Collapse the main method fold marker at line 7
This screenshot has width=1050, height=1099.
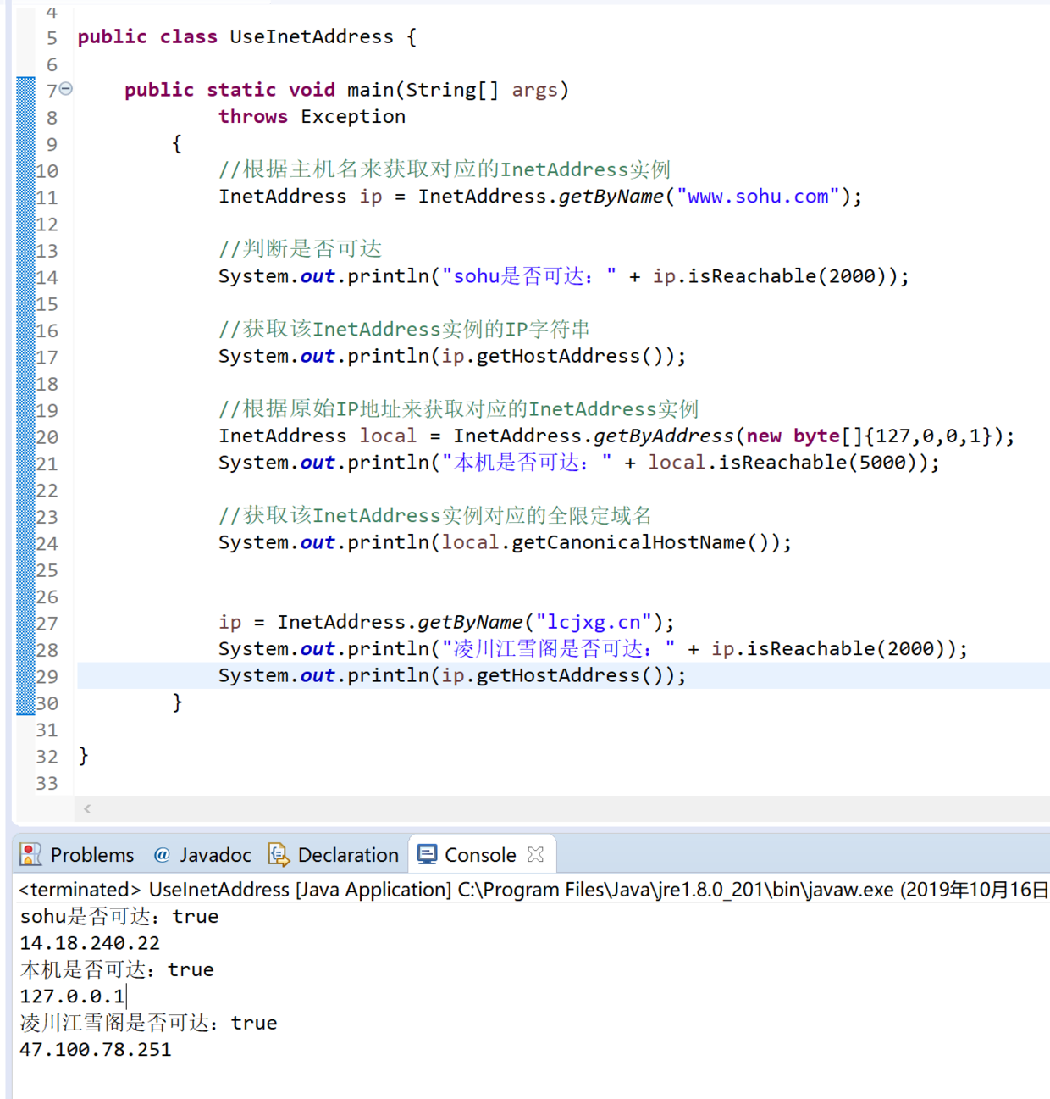66,88
